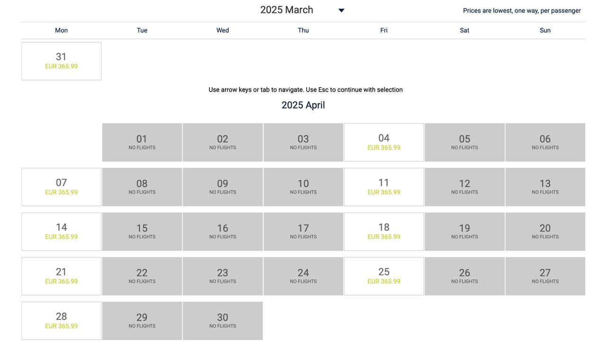Choose April 14 on the calendar
This screenshot has height=343, width=606.
(x=62, y=231)
